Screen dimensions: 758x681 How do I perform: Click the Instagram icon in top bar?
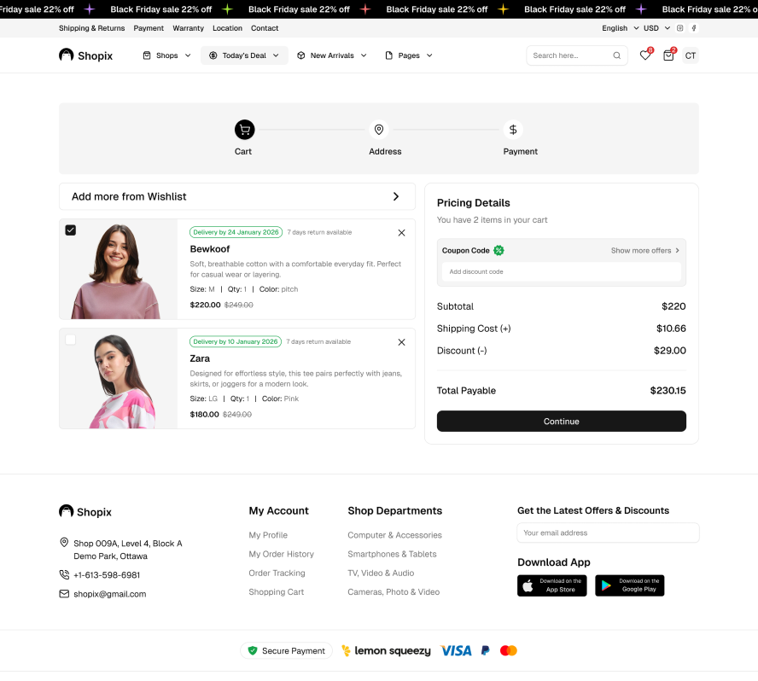pyautogui.click(x=680, y=28)
